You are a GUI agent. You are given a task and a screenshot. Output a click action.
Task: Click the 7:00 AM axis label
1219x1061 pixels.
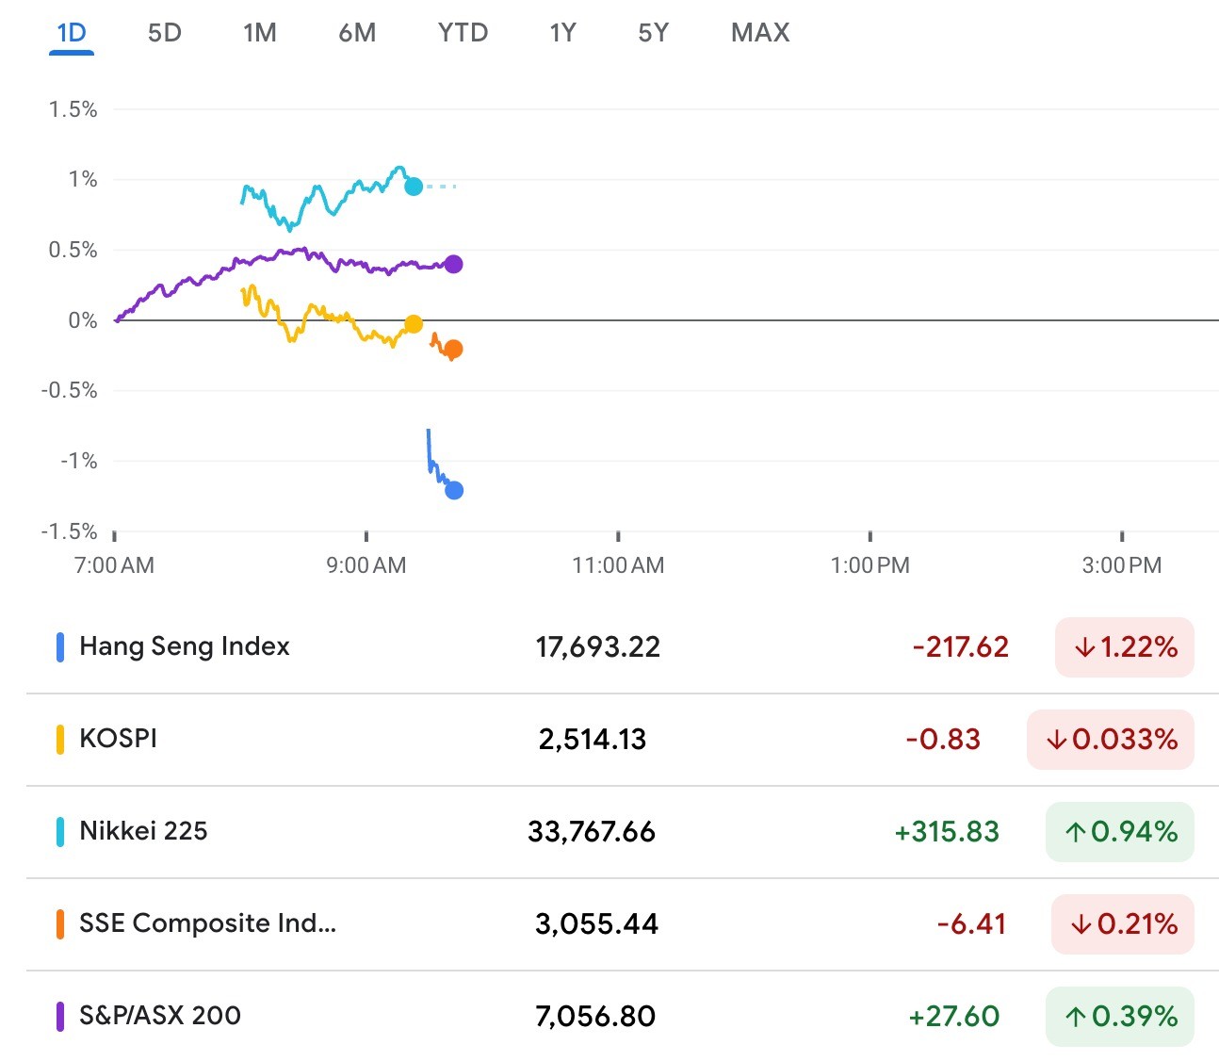click(114, 565)
